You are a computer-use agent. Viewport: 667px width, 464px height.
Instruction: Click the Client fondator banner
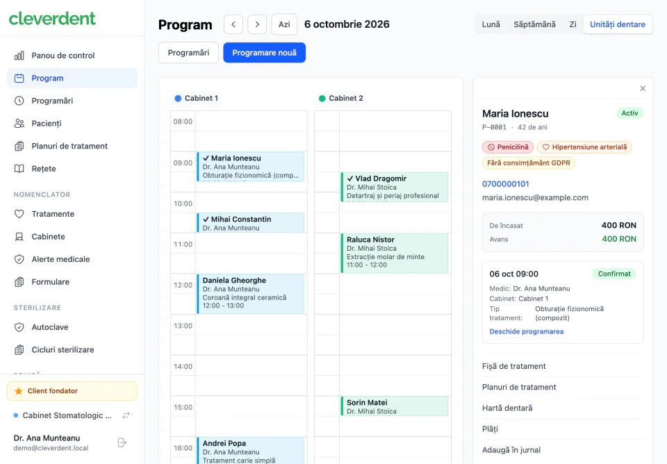72,391
